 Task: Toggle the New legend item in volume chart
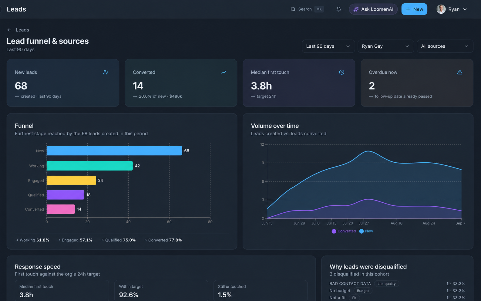point(366,231)
